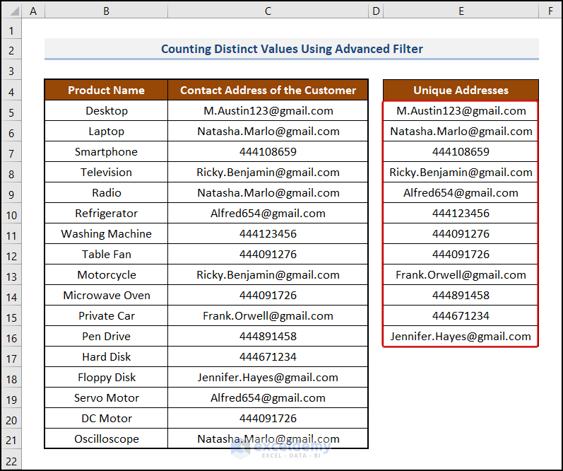Click the Contact Address of the Customer header
The image size is (563, 471).
[268, 90]
